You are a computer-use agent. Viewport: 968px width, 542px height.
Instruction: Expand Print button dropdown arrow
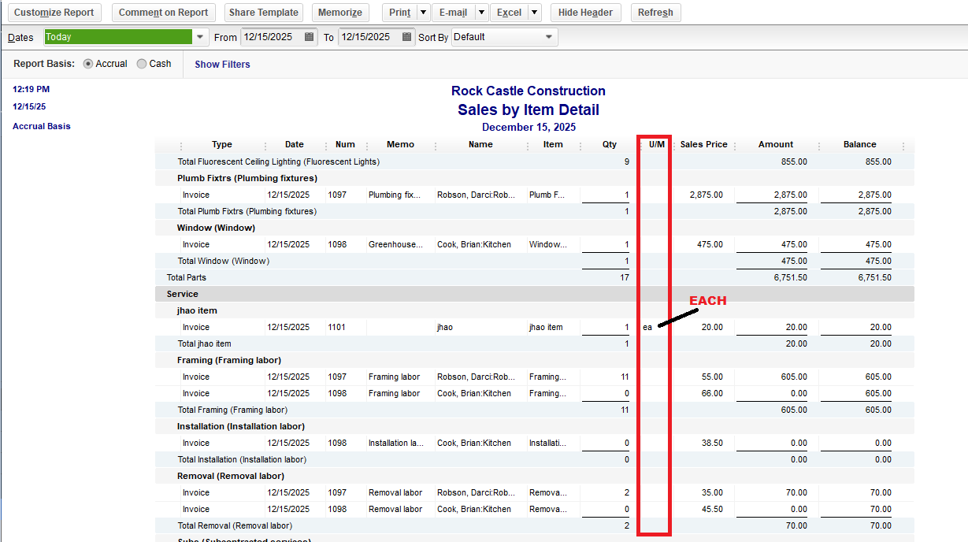tap(423, 13)
